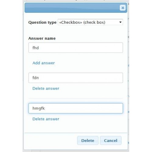Click the Cancel button
The image size is (152, 152).
(111, 140)
